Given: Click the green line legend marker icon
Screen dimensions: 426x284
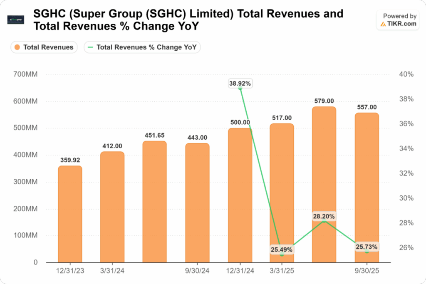Looking at the screenshot, I should pyautogui.click(x=90, y=47).
